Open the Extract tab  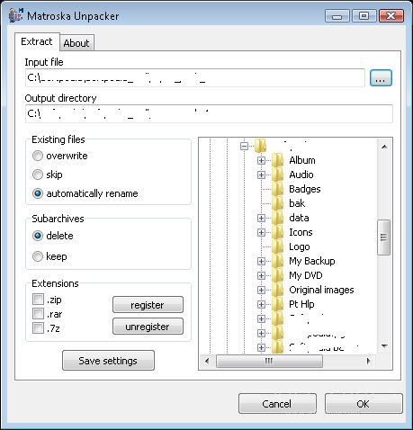coord(37,41)
